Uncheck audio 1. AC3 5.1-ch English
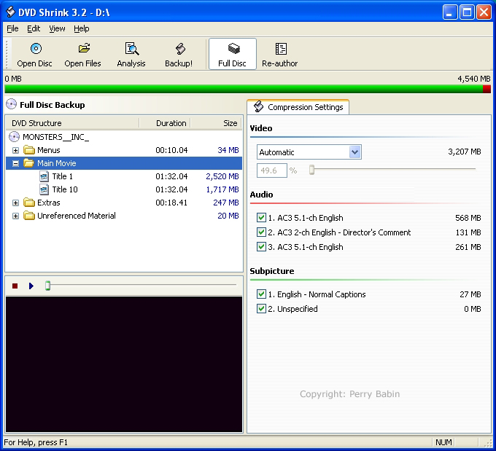 (x=261, y=217)
